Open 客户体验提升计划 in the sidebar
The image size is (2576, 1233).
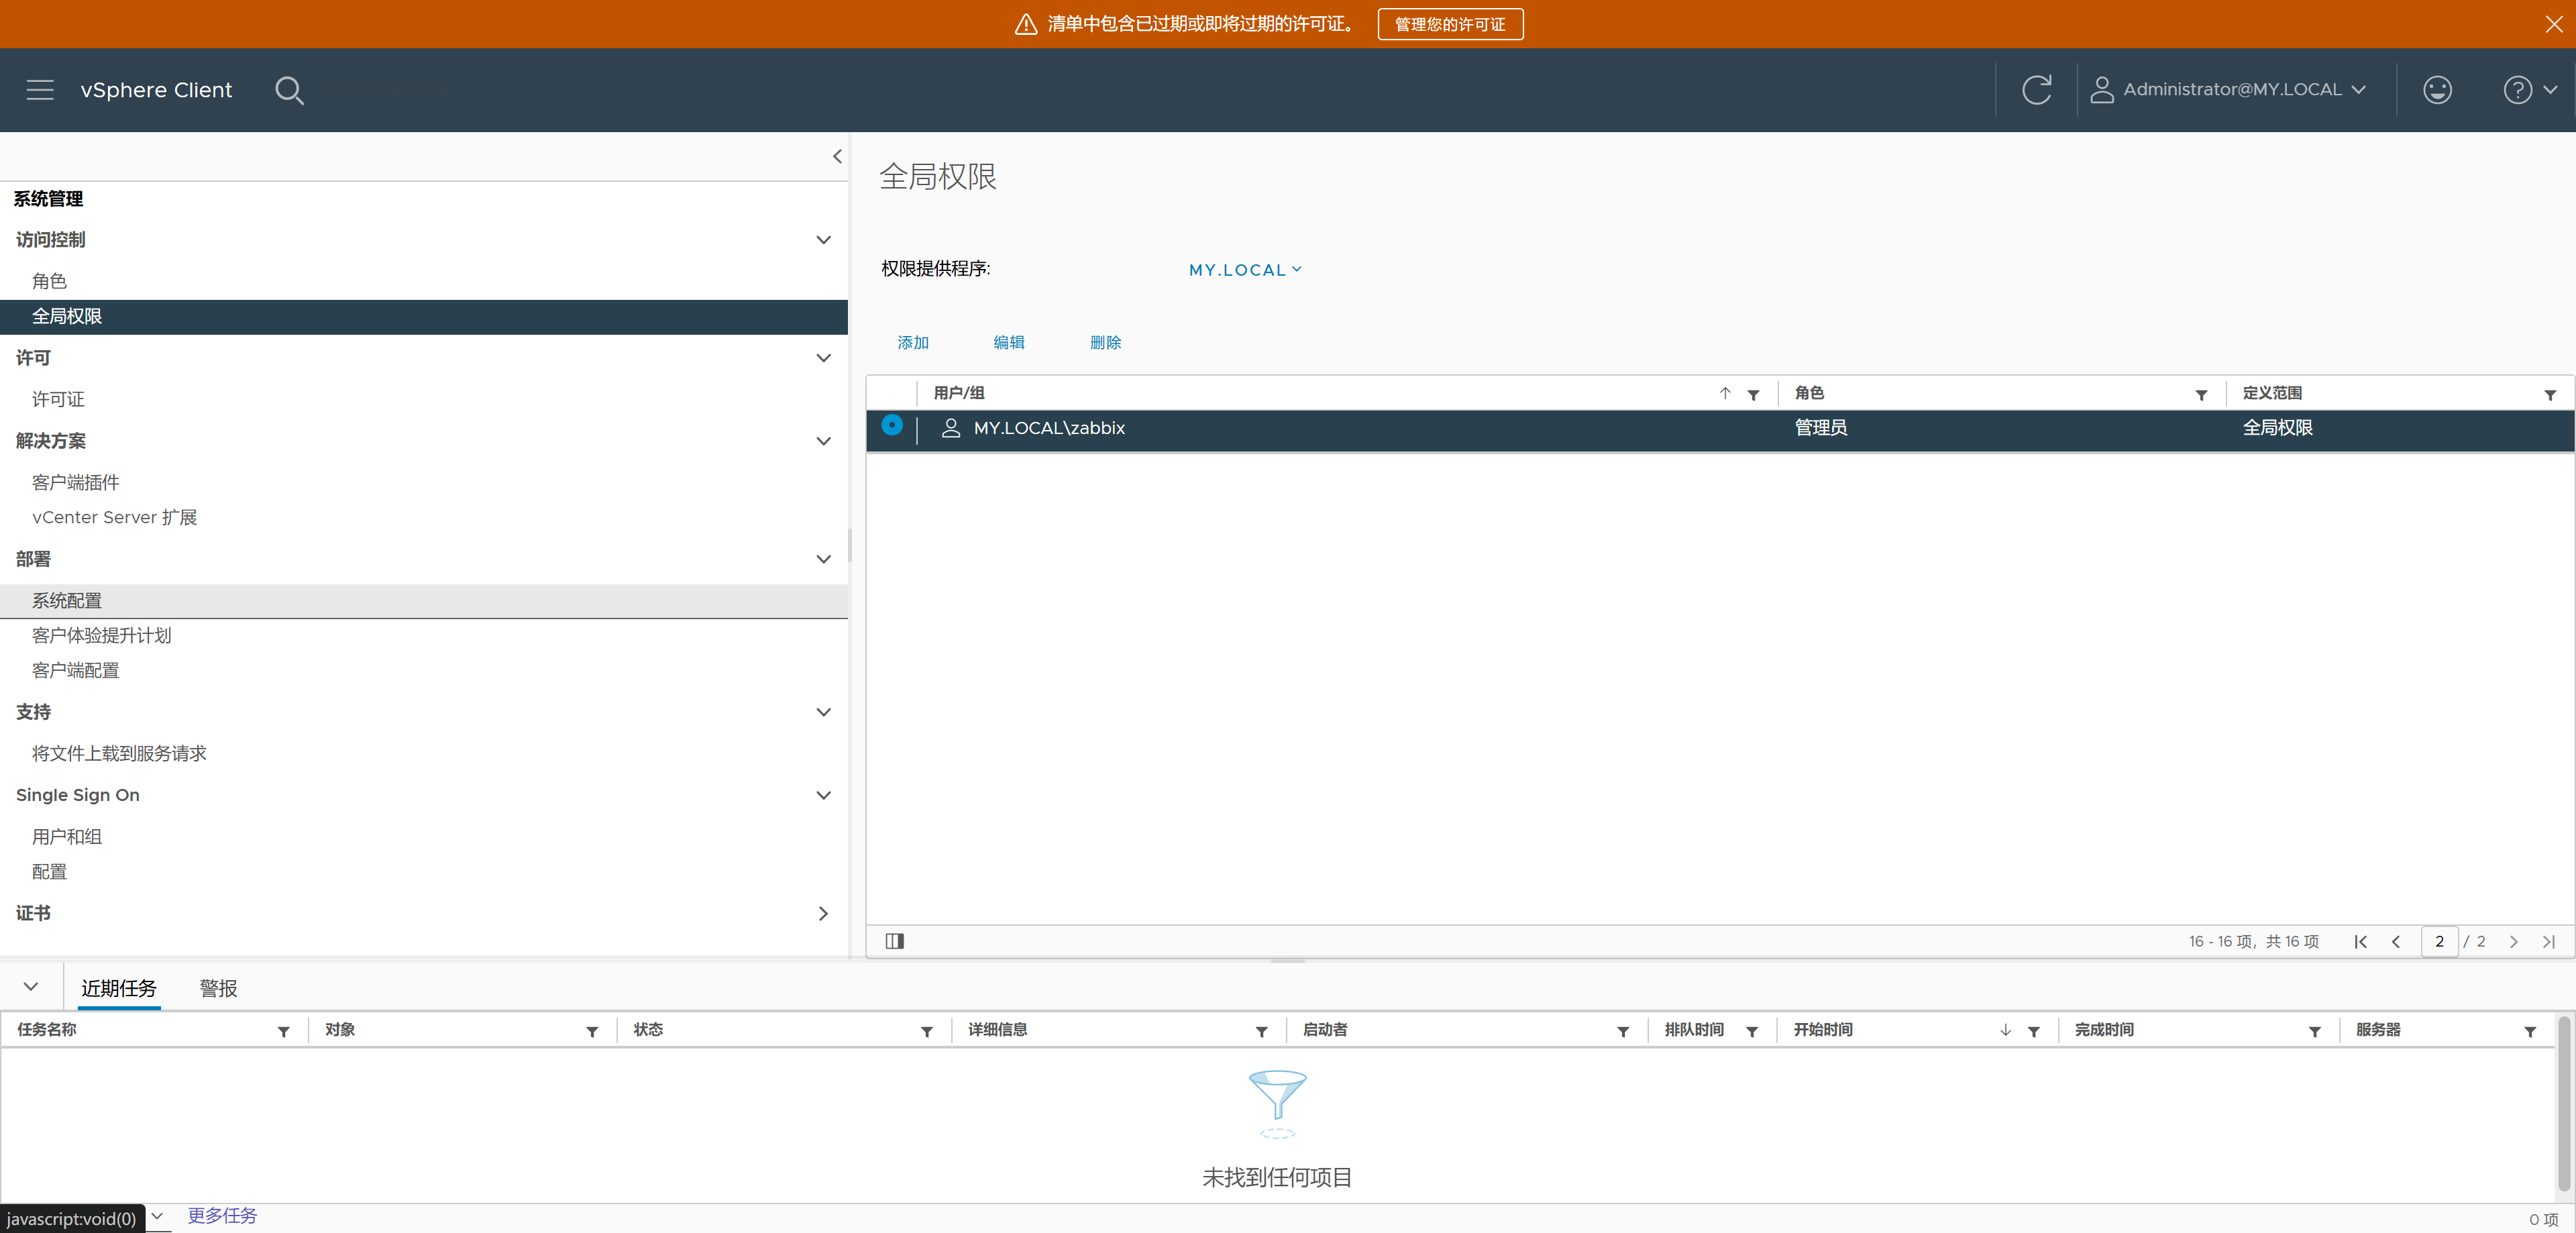coord(101,635)
